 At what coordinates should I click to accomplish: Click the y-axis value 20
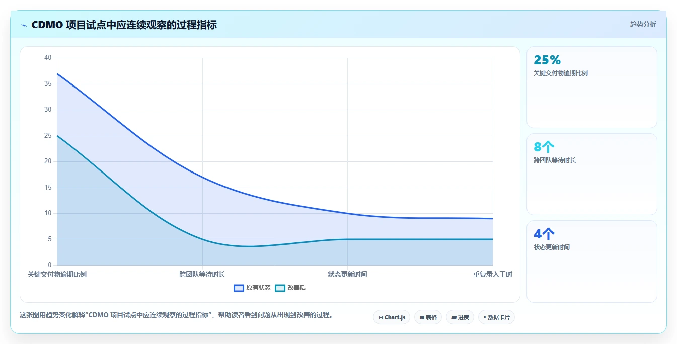click(x=48, y=161)
